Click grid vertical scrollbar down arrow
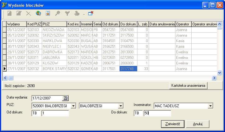This screenshot has width=225, height=132. 220,73
